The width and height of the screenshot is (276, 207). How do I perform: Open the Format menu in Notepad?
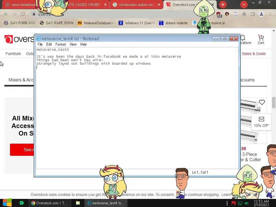click(61, 44)
